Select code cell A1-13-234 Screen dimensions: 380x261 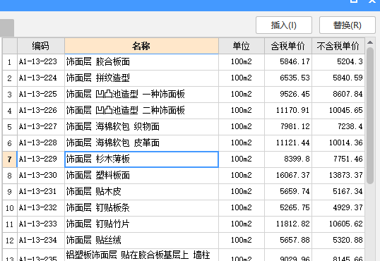[x=41, y=241]
